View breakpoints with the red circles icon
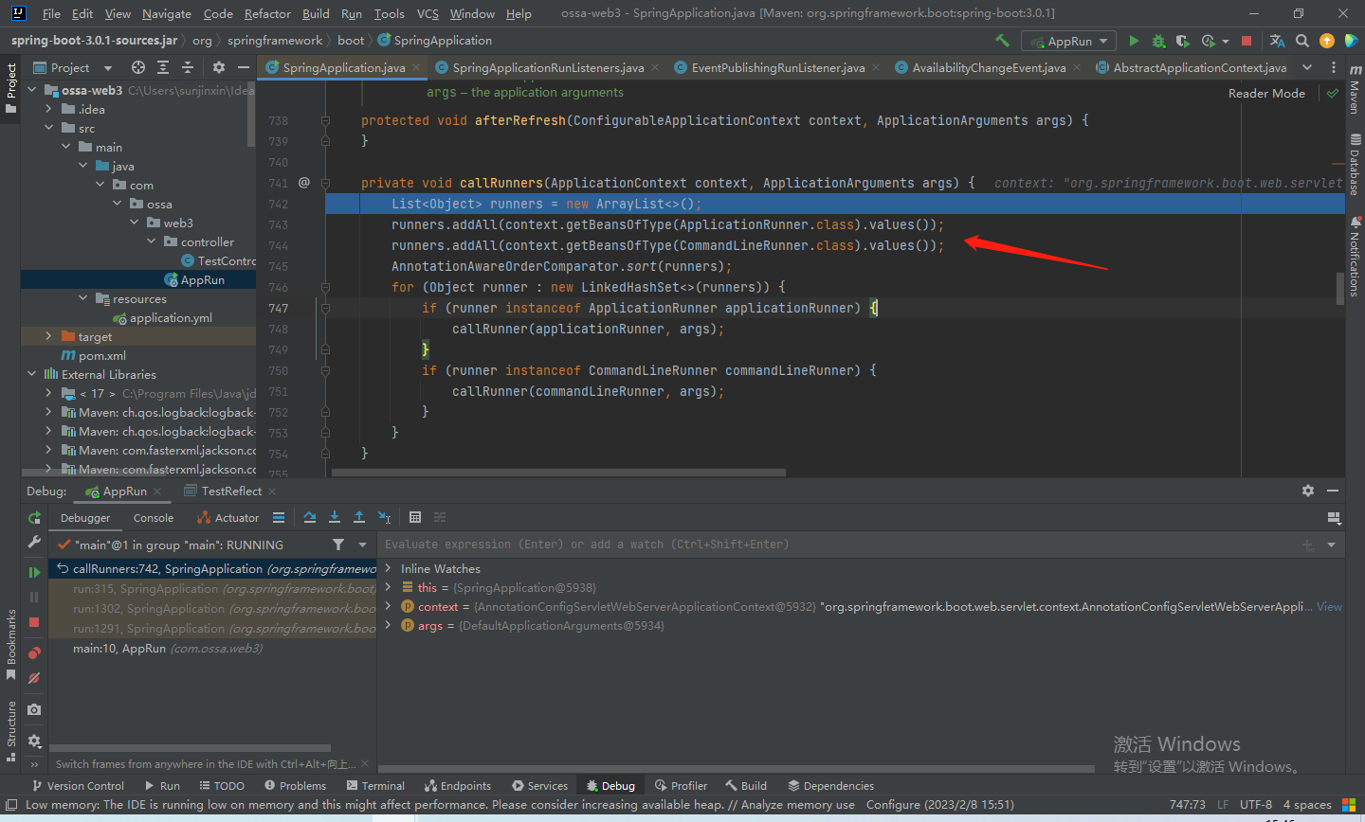 click(34, 653)
